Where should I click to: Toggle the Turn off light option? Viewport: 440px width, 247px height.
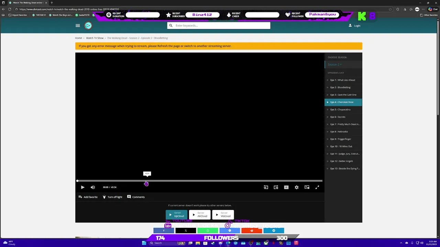click(112, 197)
